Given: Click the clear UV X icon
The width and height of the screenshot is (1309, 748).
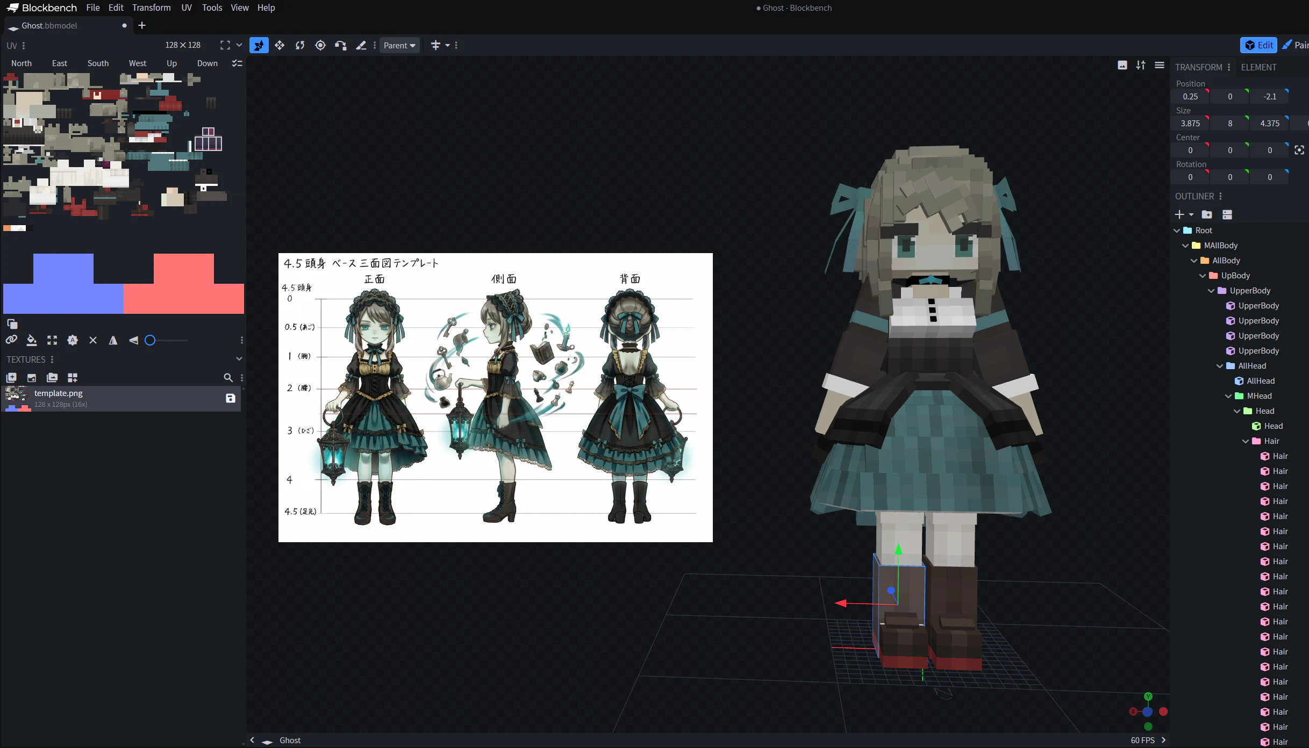Looking at the screenshot, I should click(93, 340).
